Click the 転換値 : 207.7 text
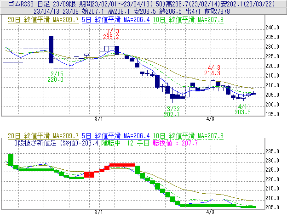This screenshot has height=218, width=287. coord(175,143)
